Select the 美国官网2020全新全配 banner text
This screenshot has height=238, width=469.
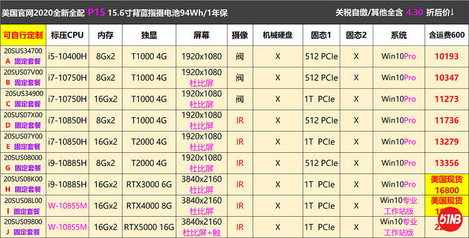[x=43, y=13]
